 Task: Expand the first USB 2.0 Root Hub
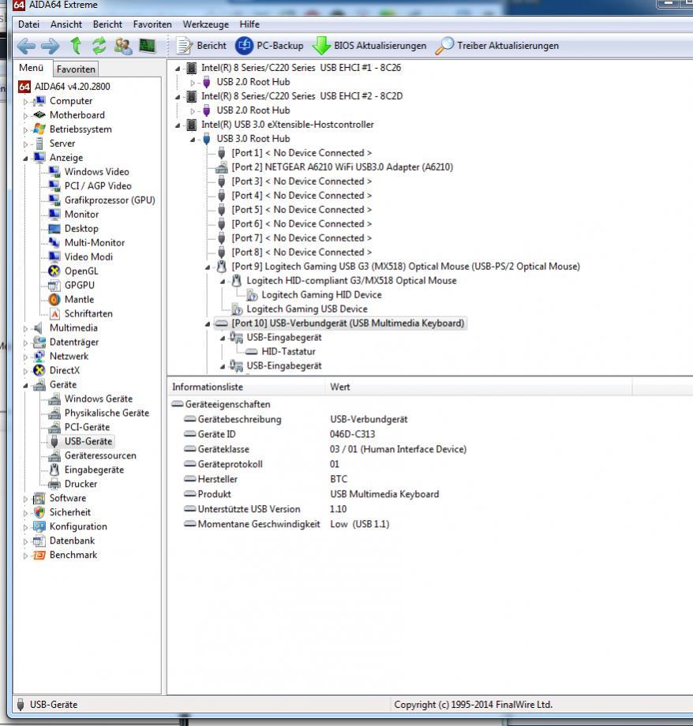pos(193,82)
